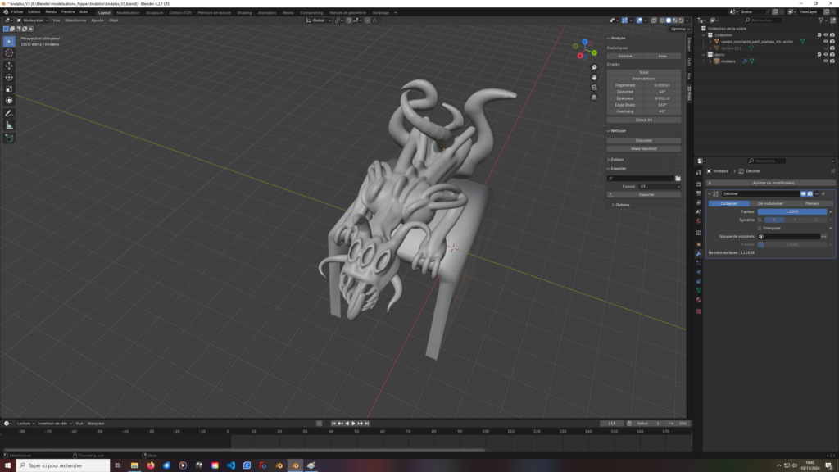Open the Texture properties tab

pyautogui.click(x=699, y=311)
